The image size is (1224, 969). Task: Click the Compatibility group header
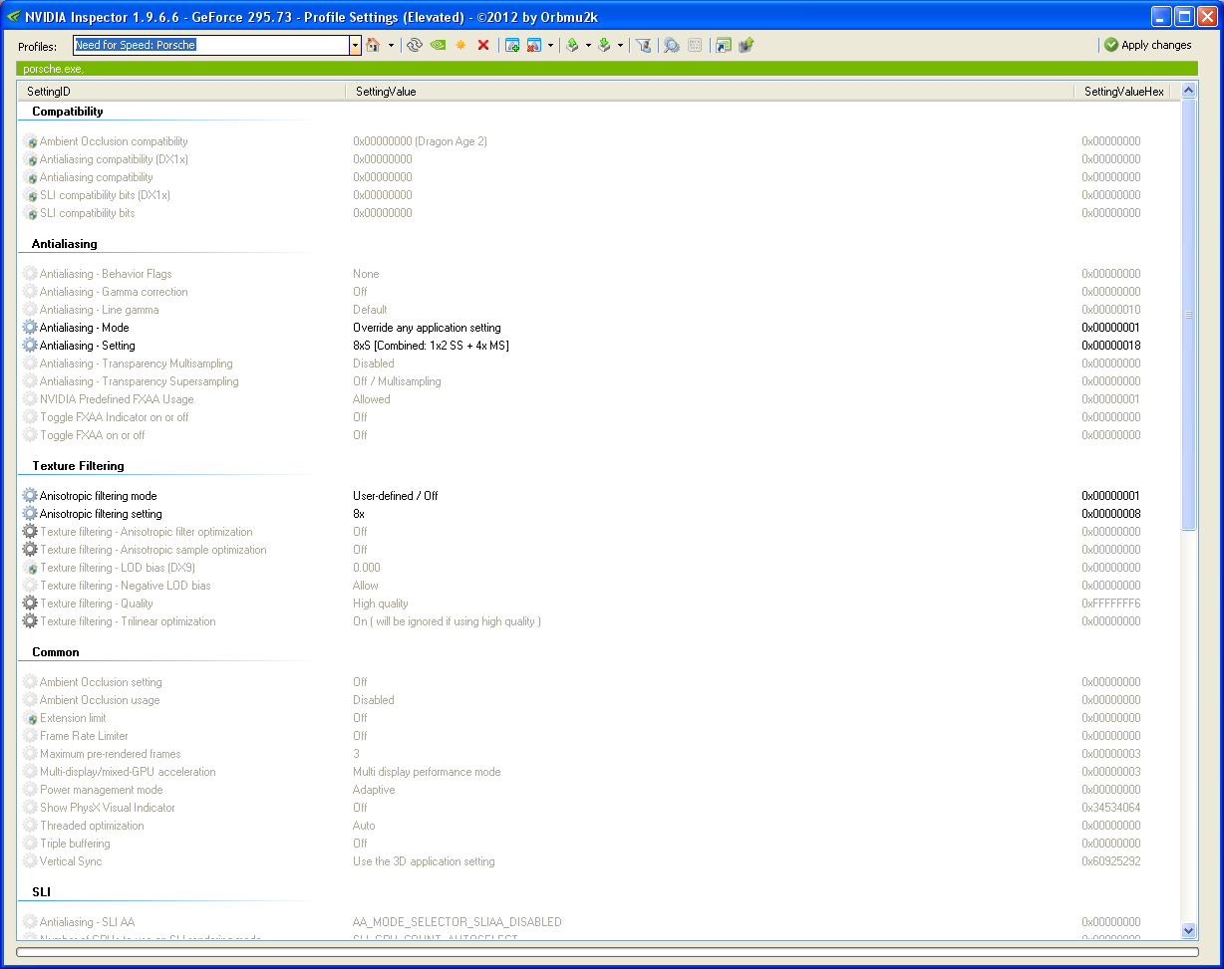click(68, 112)
